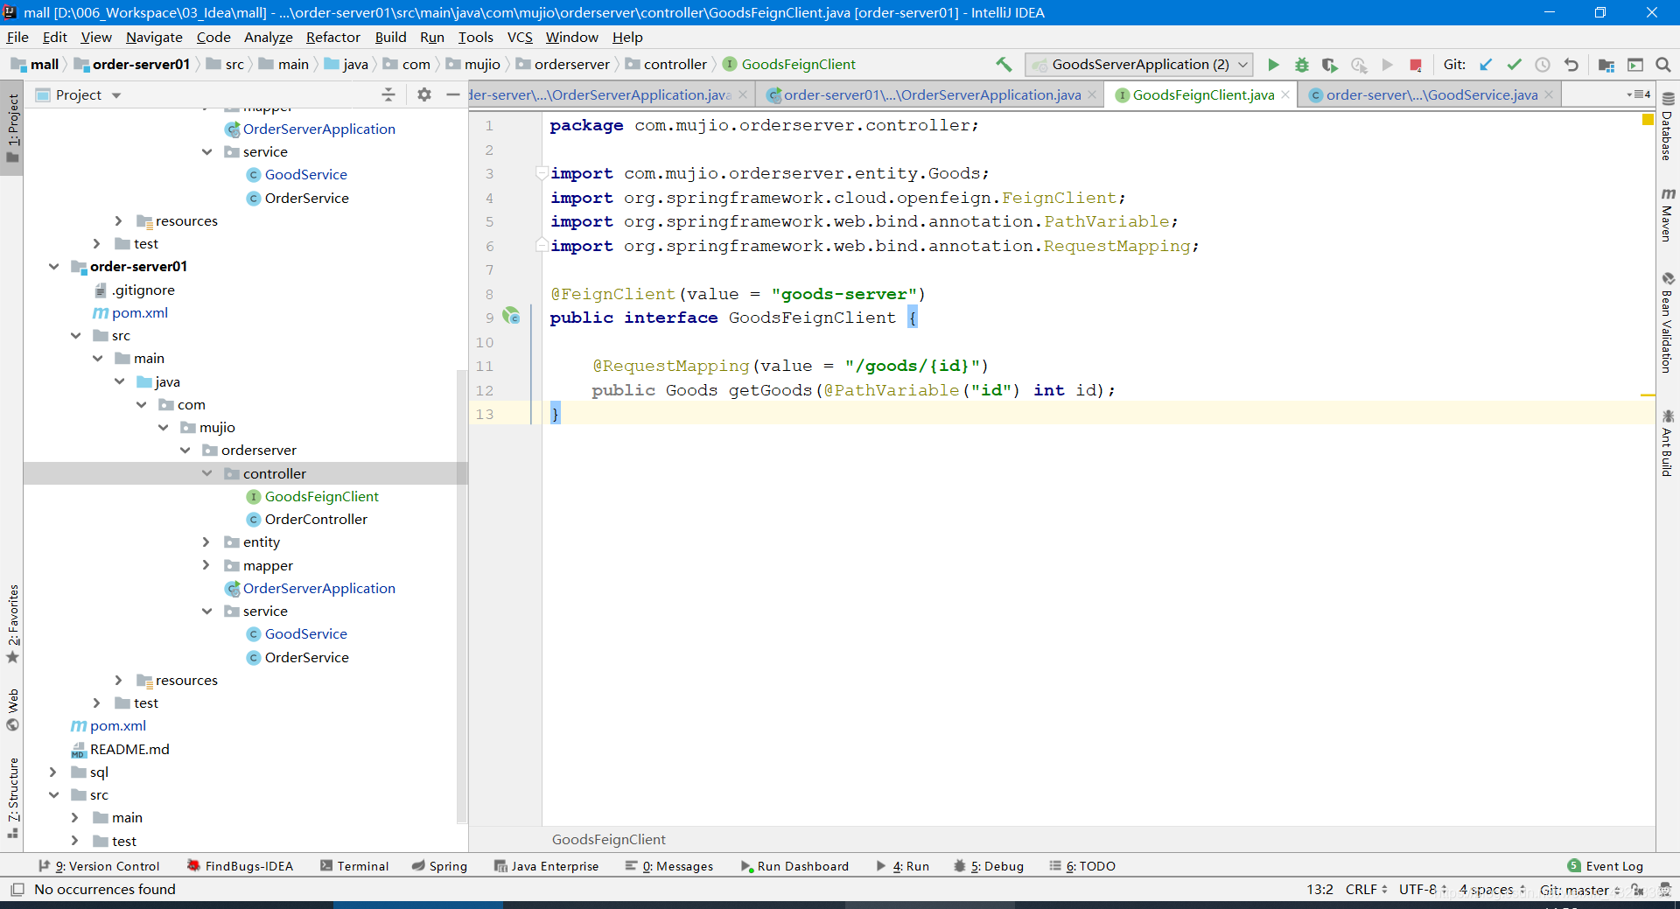Open run configuration GoodsServerApplication dropdown
Viewport: 1680px width, 909px height.
(1139, 65)
